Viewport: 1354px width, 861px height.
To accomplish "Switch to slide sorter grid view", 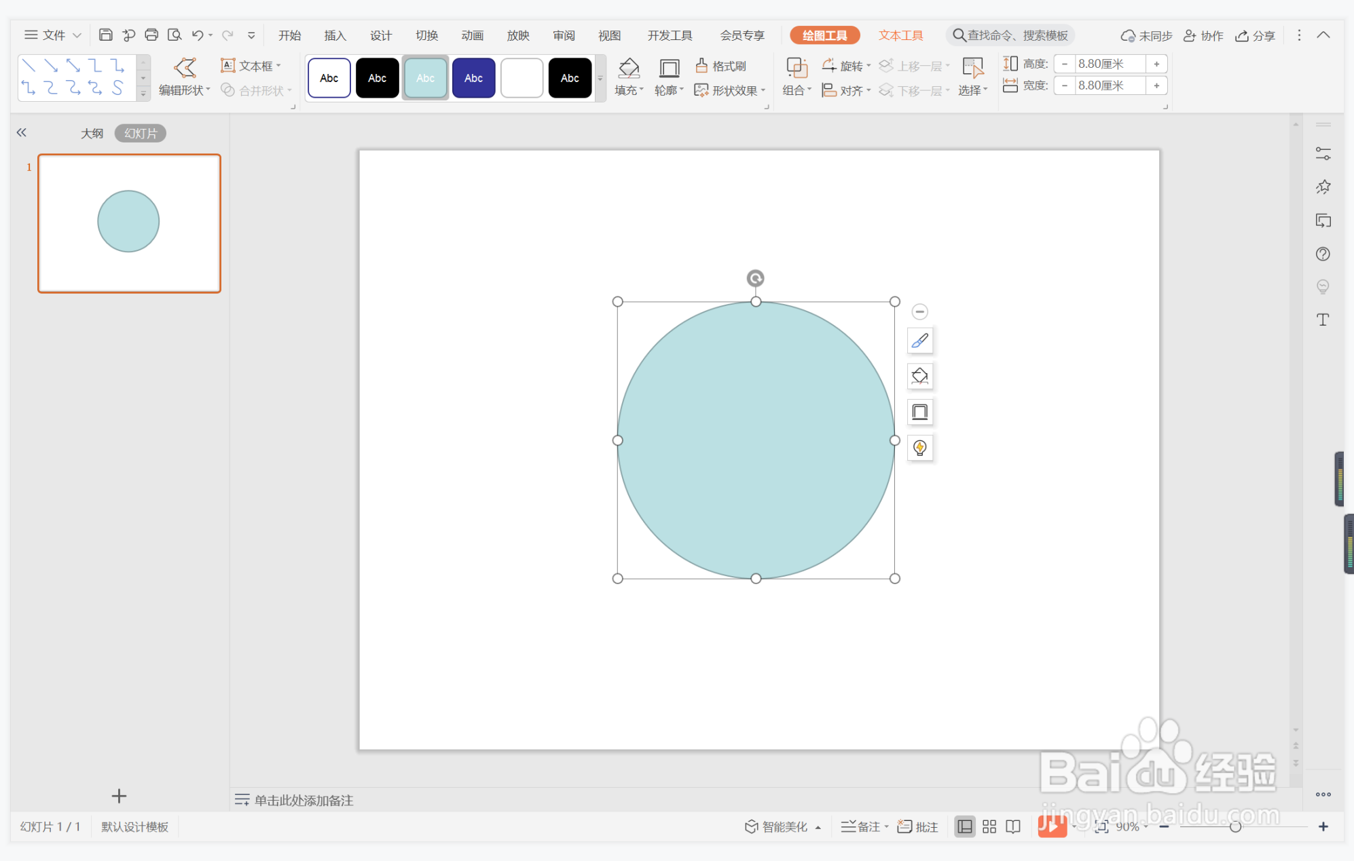I will (989, 826).
